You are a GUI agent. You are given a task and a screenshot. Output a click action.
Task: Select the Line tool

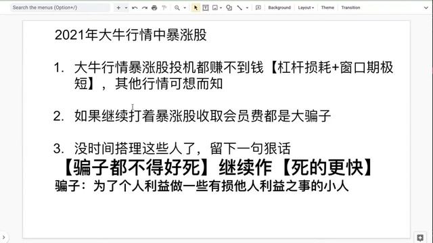(x=240, y=7)
